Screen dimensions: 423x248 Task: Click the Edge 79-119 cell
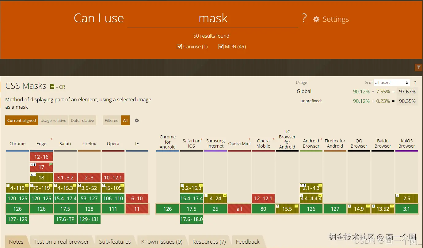click(x=41, y=188)
